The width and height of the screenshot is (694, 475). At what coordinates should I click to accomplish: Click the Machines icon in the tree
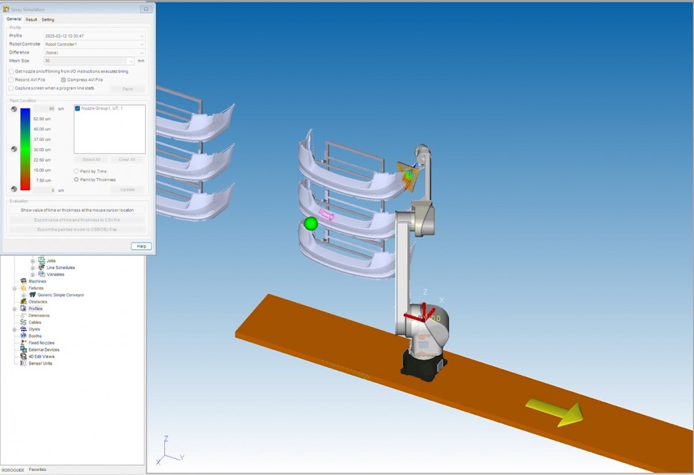tap(24, 281)
